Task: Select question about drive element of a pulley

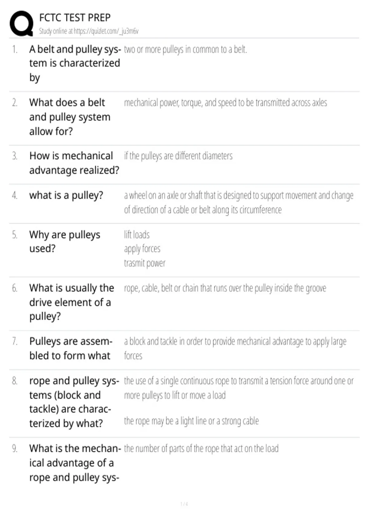Action: [x=71, y=302]
